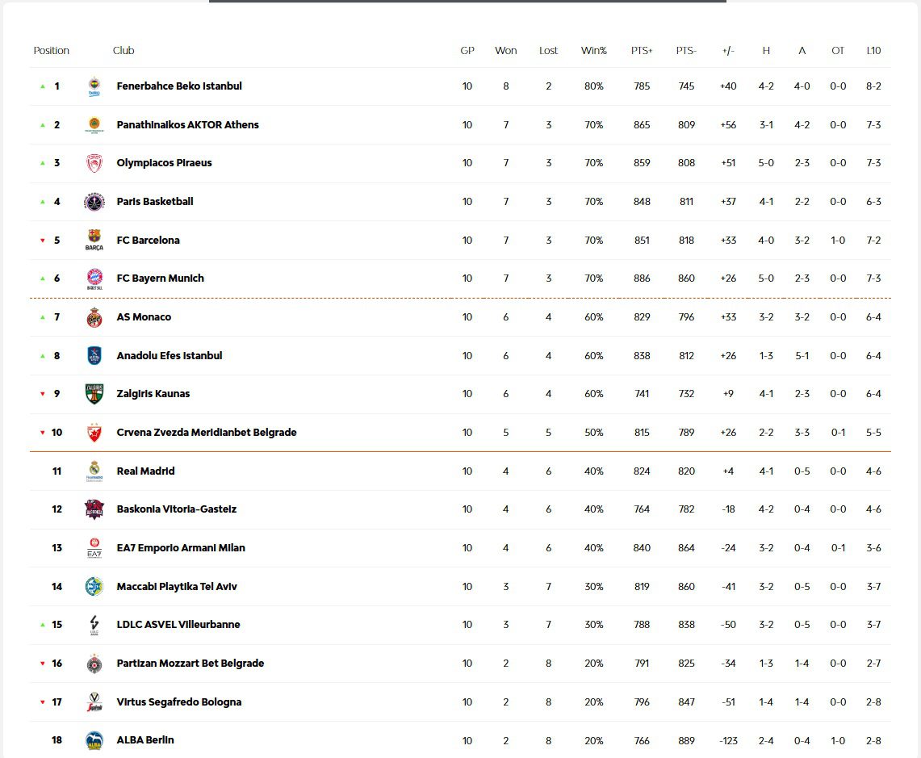Open Virtus Segafredo Bologna club link
Viewport: 921px width, 758px height.
179,702
